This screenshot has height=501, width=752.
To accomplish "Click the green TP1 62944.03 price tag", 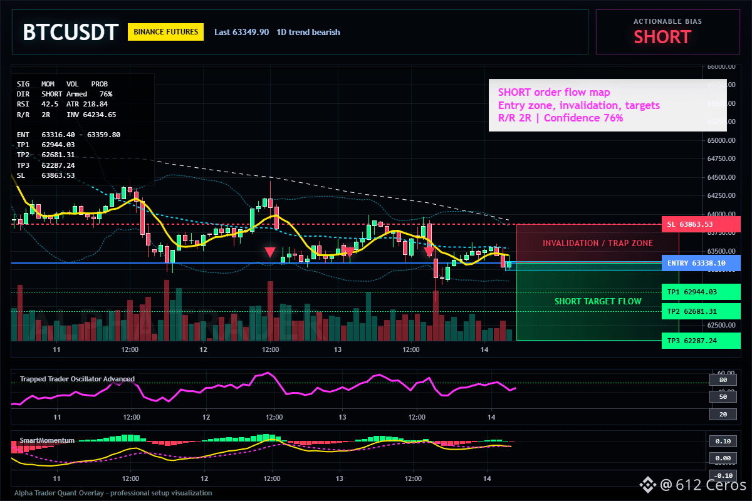I will point(701,292).
